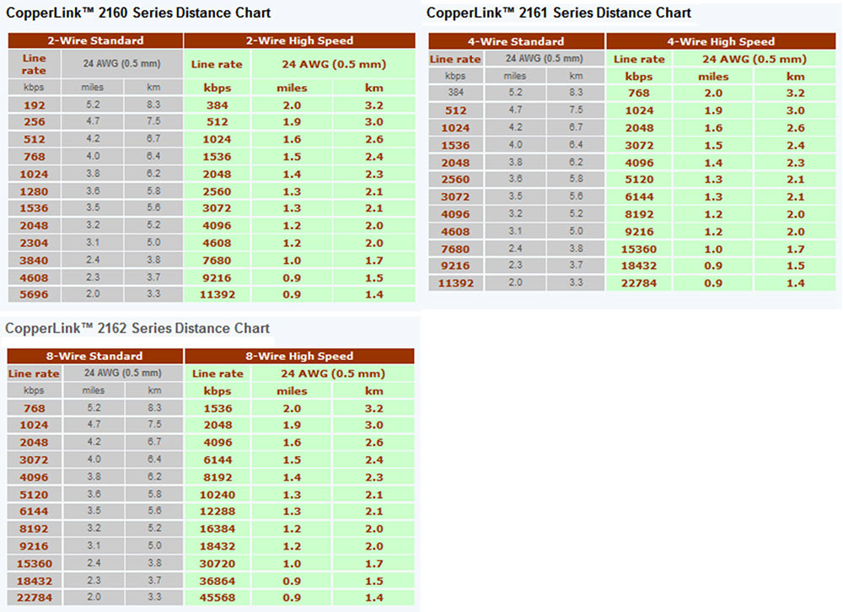Viewport: 843px width, 612px height.
Task: Click 1.0 miles in the 30720 kbps row
Action: click(x=292, y=564)
